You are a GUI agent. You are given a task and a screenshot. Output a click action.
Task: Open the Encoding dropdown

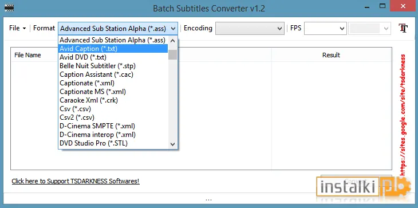[250, 28]
